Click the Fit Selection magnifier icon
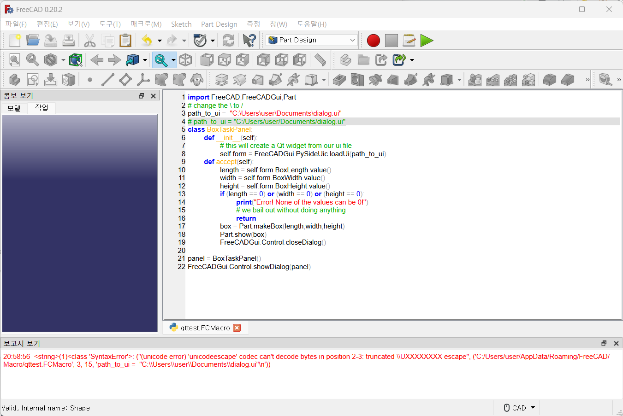Viewport: 623px width, 416px height. (33, 60)
